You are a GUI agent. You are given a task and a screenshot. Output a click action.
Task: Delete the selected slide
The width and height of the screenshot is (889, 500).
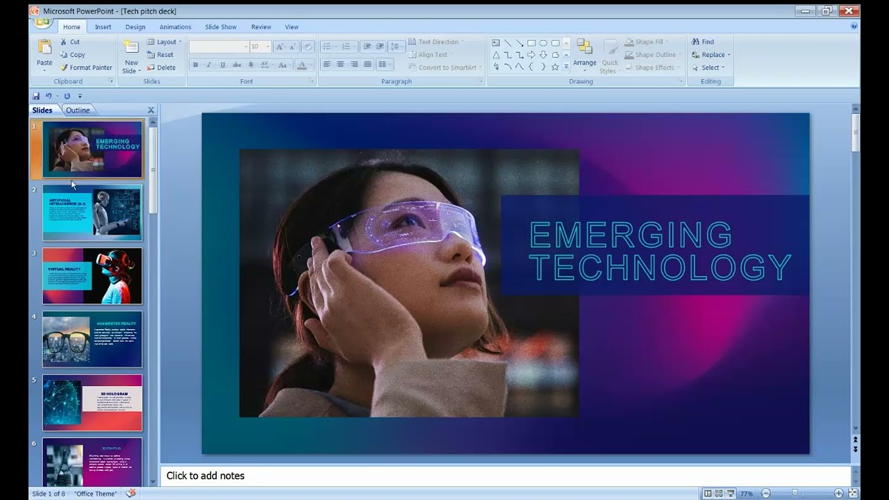pyautogui.click(x=161, y=67)
